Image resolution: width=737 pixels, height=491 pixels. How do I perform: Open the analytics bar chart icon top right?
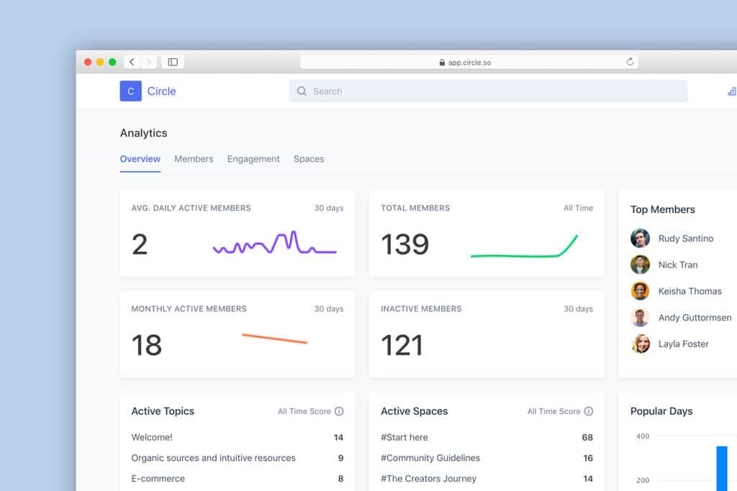click(x=731, y=92)
